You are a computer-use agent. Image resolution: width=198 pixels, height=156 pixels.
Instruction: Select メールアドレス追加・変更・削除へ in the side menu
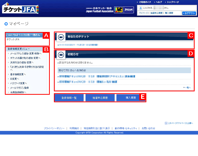pos(26,54)
